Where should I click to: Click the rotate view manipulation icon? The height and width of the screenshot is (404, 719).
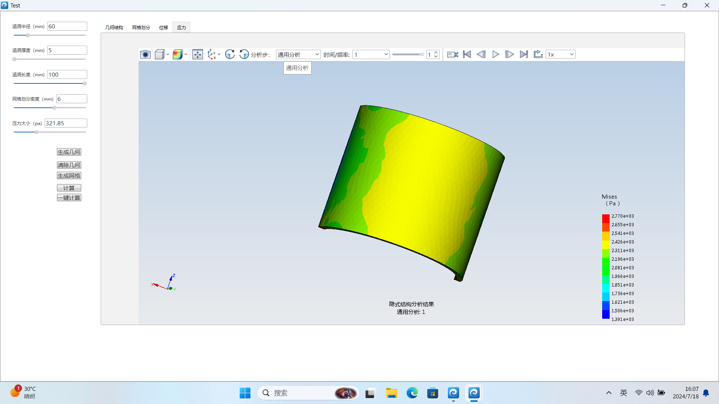pos(230,54)
